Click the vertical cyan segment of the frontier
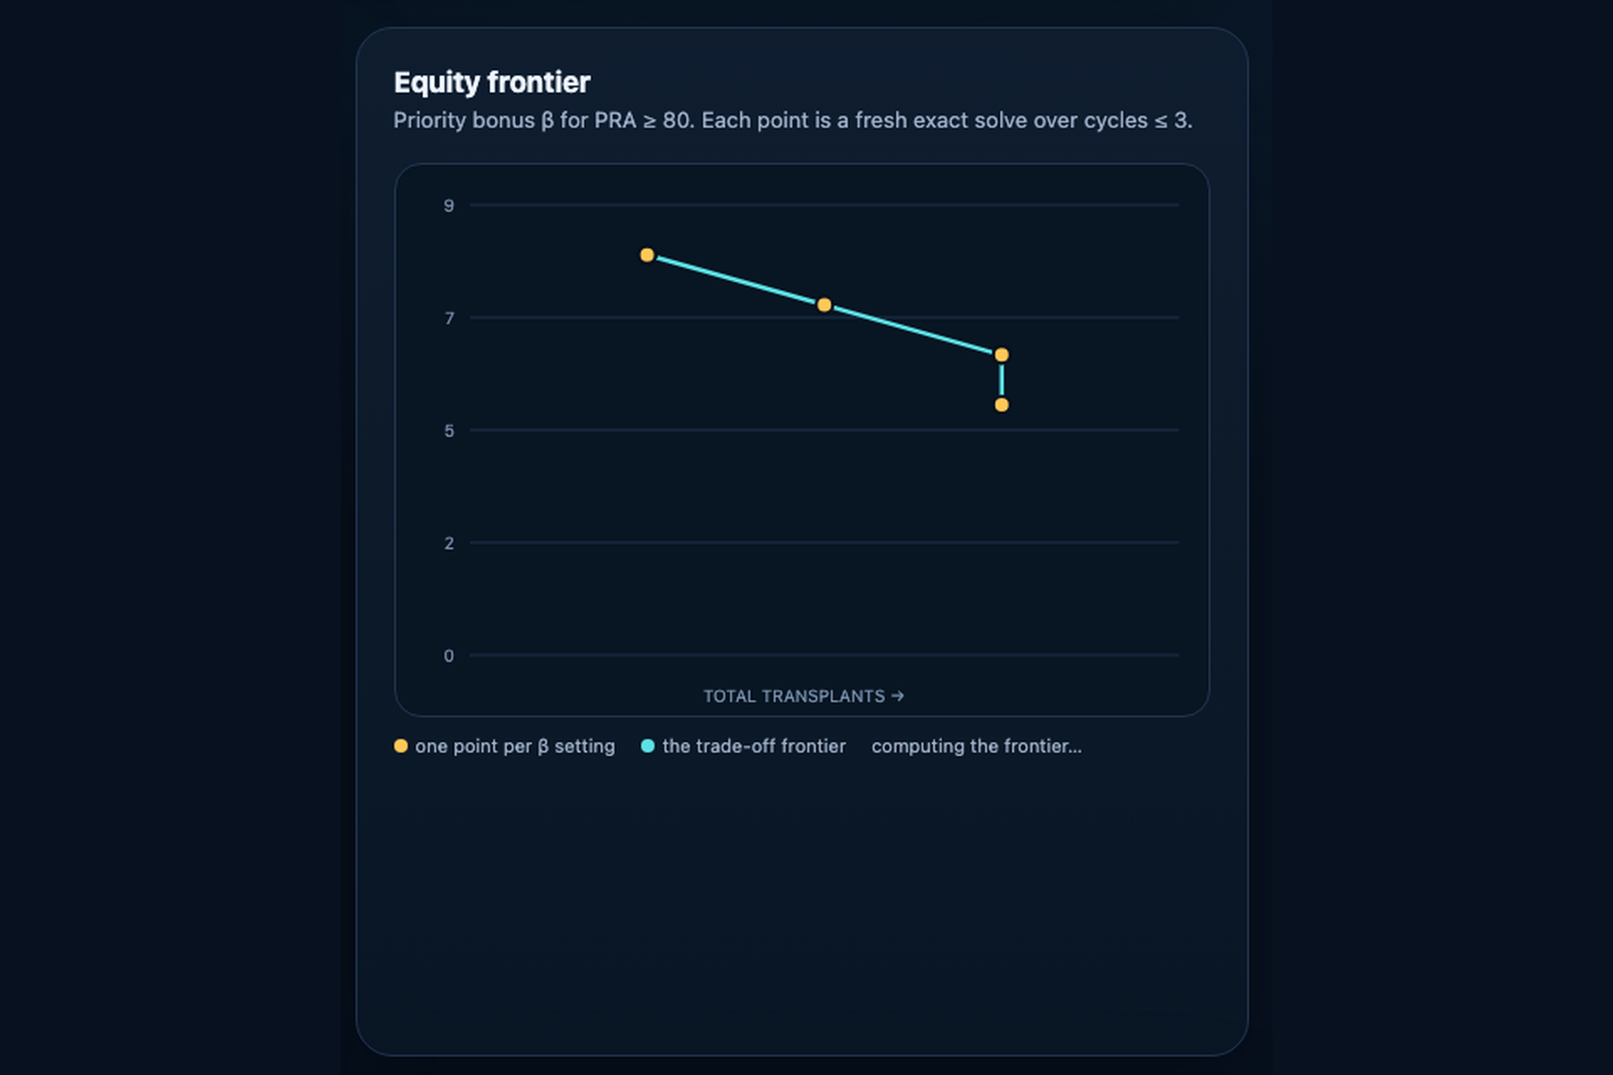Viewport: 1613px width, 1075px height. [x=1002, y=380]
